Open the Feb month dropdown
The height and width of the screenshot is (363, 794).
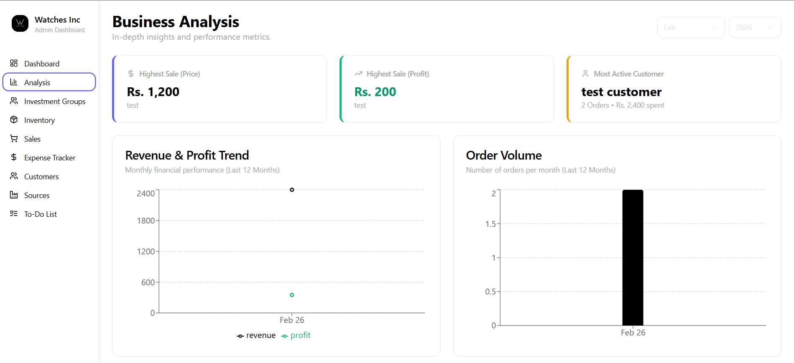click(x=691, y=27)
